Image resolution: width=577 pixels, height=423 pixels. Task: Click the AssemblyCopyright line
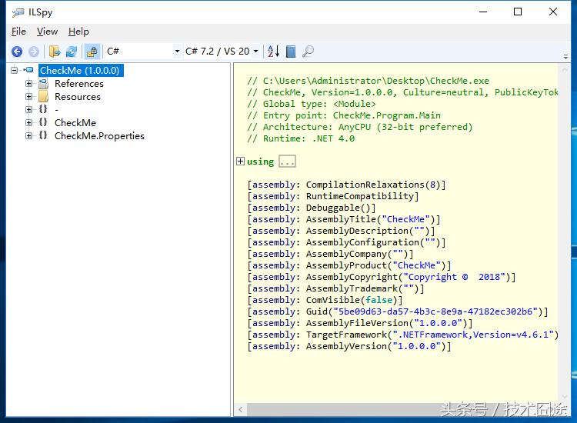(x=382, y=277)
